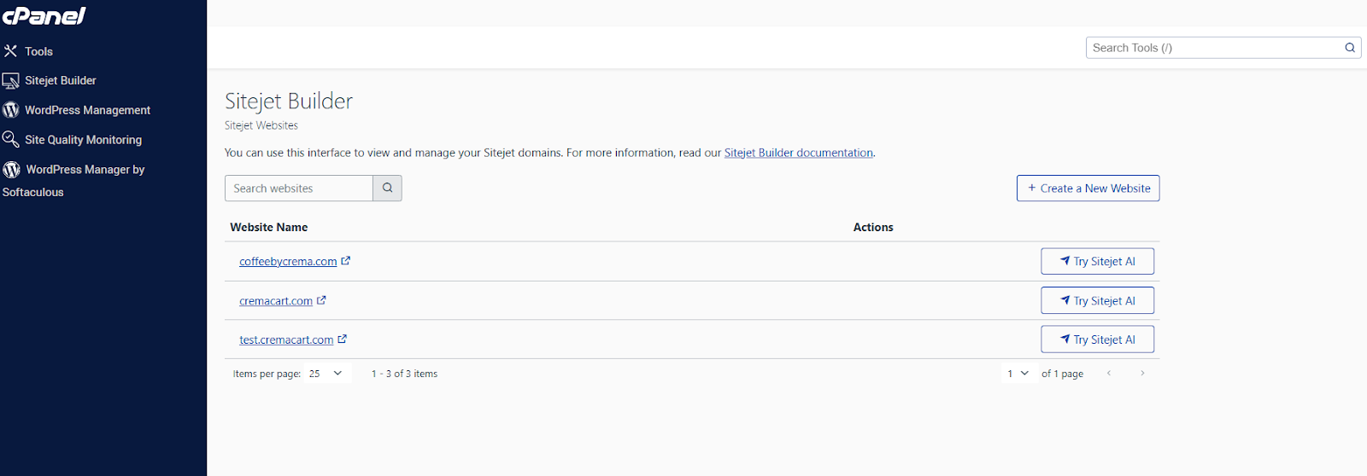Open Site Quality Monitoring
Image resolution: width=1367 pixels, height=476 pixels.
click(x=83, y=140)
